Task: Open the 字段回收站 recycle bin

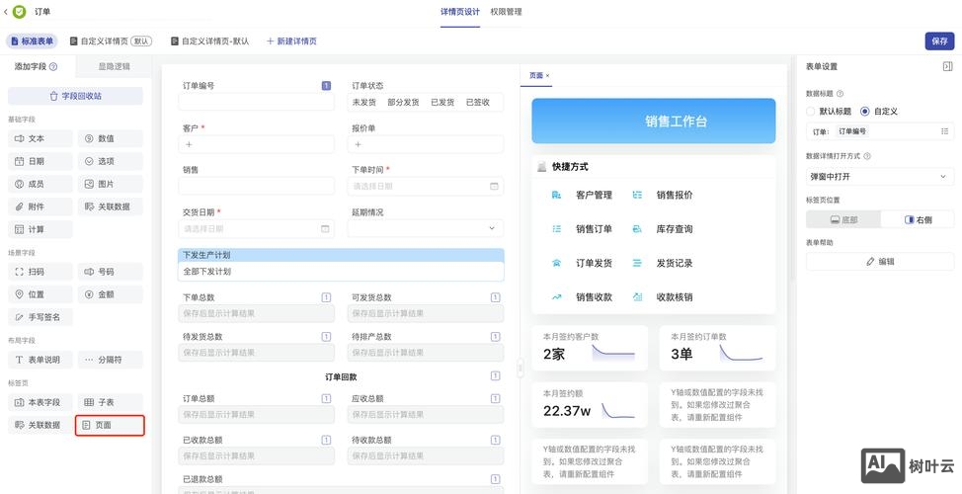Action: pyautogui.click(x=75, y=97)
